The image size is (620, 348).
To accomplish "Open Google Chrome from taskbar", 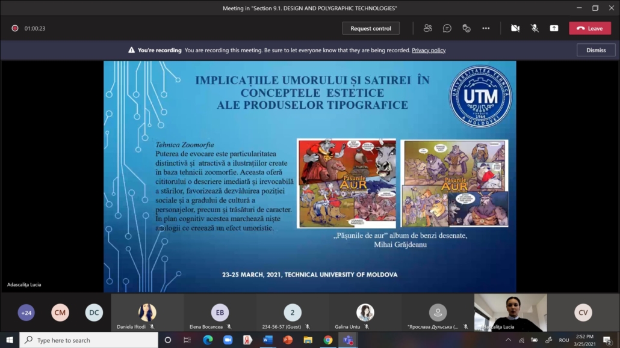I will [x=328, y=340].
